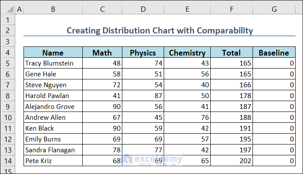Select row 9 header

tap(7, 107)
